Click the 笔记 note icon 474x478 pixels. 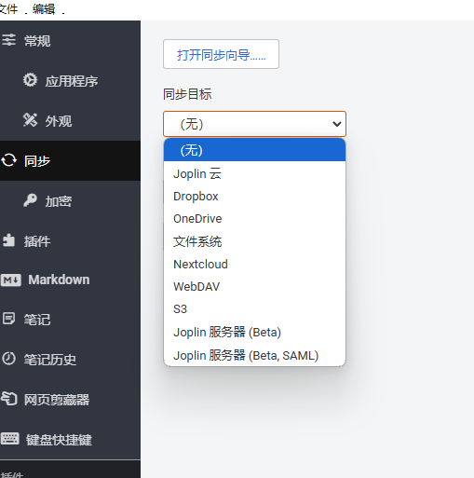(x=8, y=319)
